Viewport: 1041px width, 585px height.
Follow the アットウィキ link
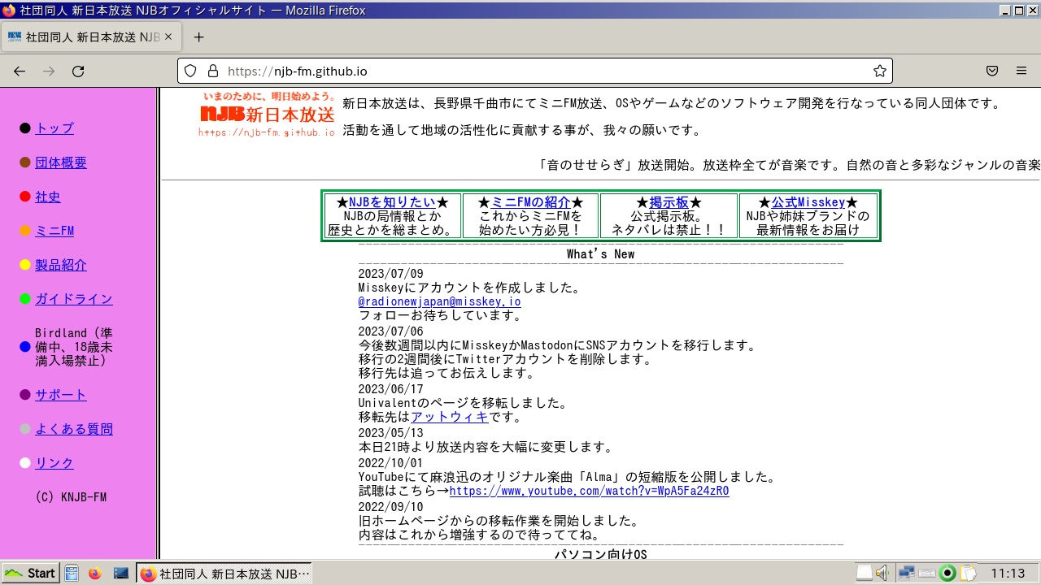(x=450, y=417)
